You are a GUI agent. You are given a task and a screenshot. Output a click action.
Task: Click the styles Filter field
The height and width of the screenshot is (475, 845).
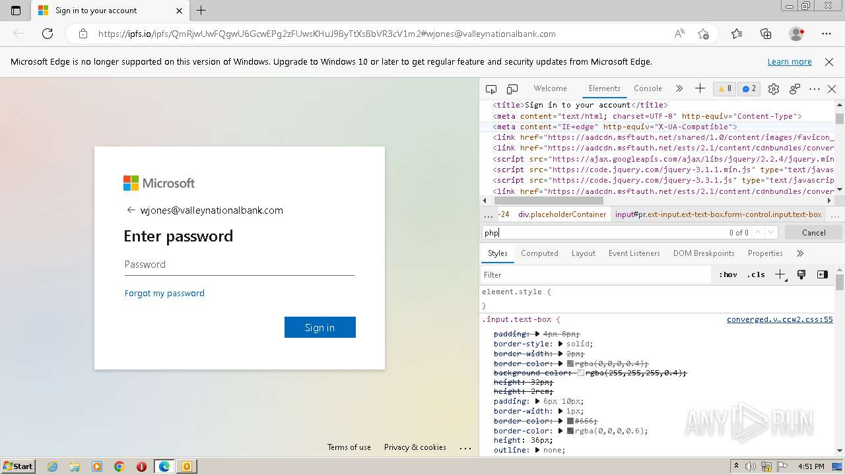[x=597, y=274]
